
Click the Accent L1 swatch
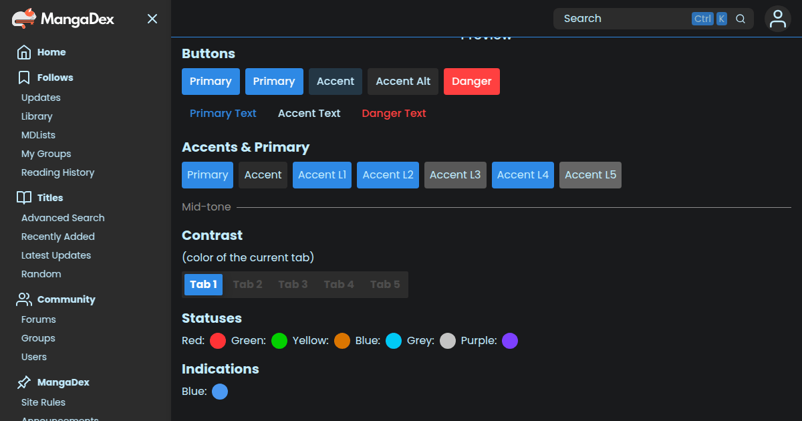point(322,175)
